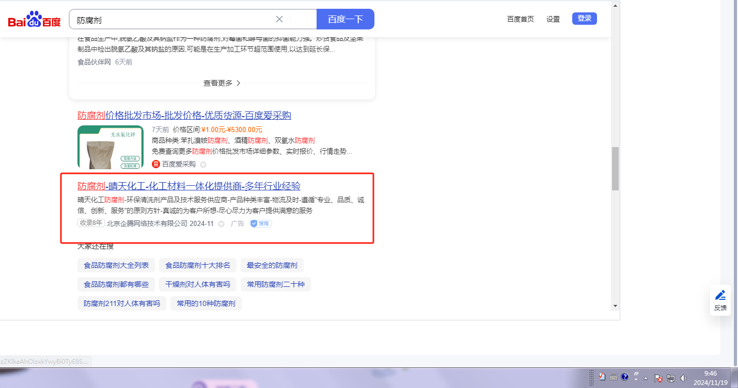Click the 登录 login button
The image size is (738, 388).
[x=584, y=19]
